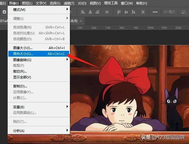Choose 分析(A) menu entry
Viewport: 189px width, 144px height.
click(x=39, y=131)
